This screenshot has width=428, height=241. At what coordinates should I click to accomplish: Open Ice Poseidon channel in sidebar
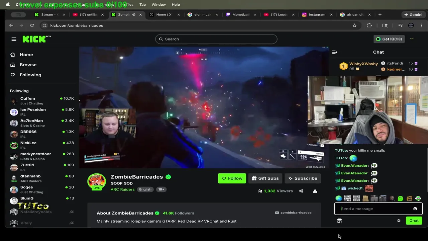(x=42, y=112)
